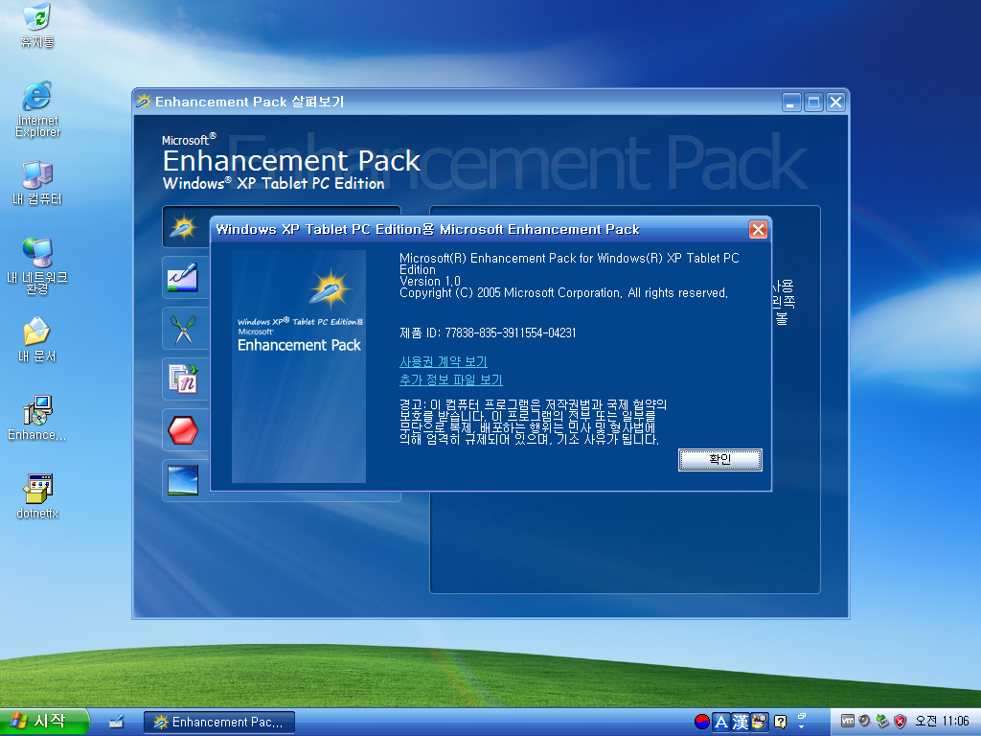Image resolution: width=981 pixels, height=736 pixels.
Task: Open the 사용권 계약 보기 link
Action: [443, 361]
